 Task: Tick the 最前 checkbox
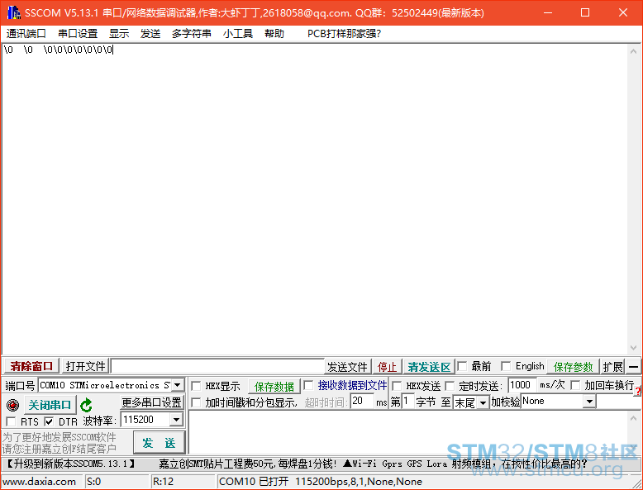coord(462,366)
